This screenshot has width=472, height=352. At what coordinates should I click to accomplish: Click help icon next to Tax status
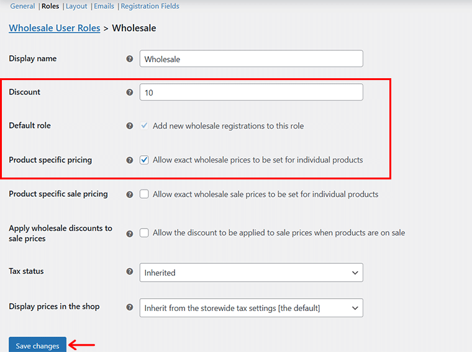click(x=129, y=271)
